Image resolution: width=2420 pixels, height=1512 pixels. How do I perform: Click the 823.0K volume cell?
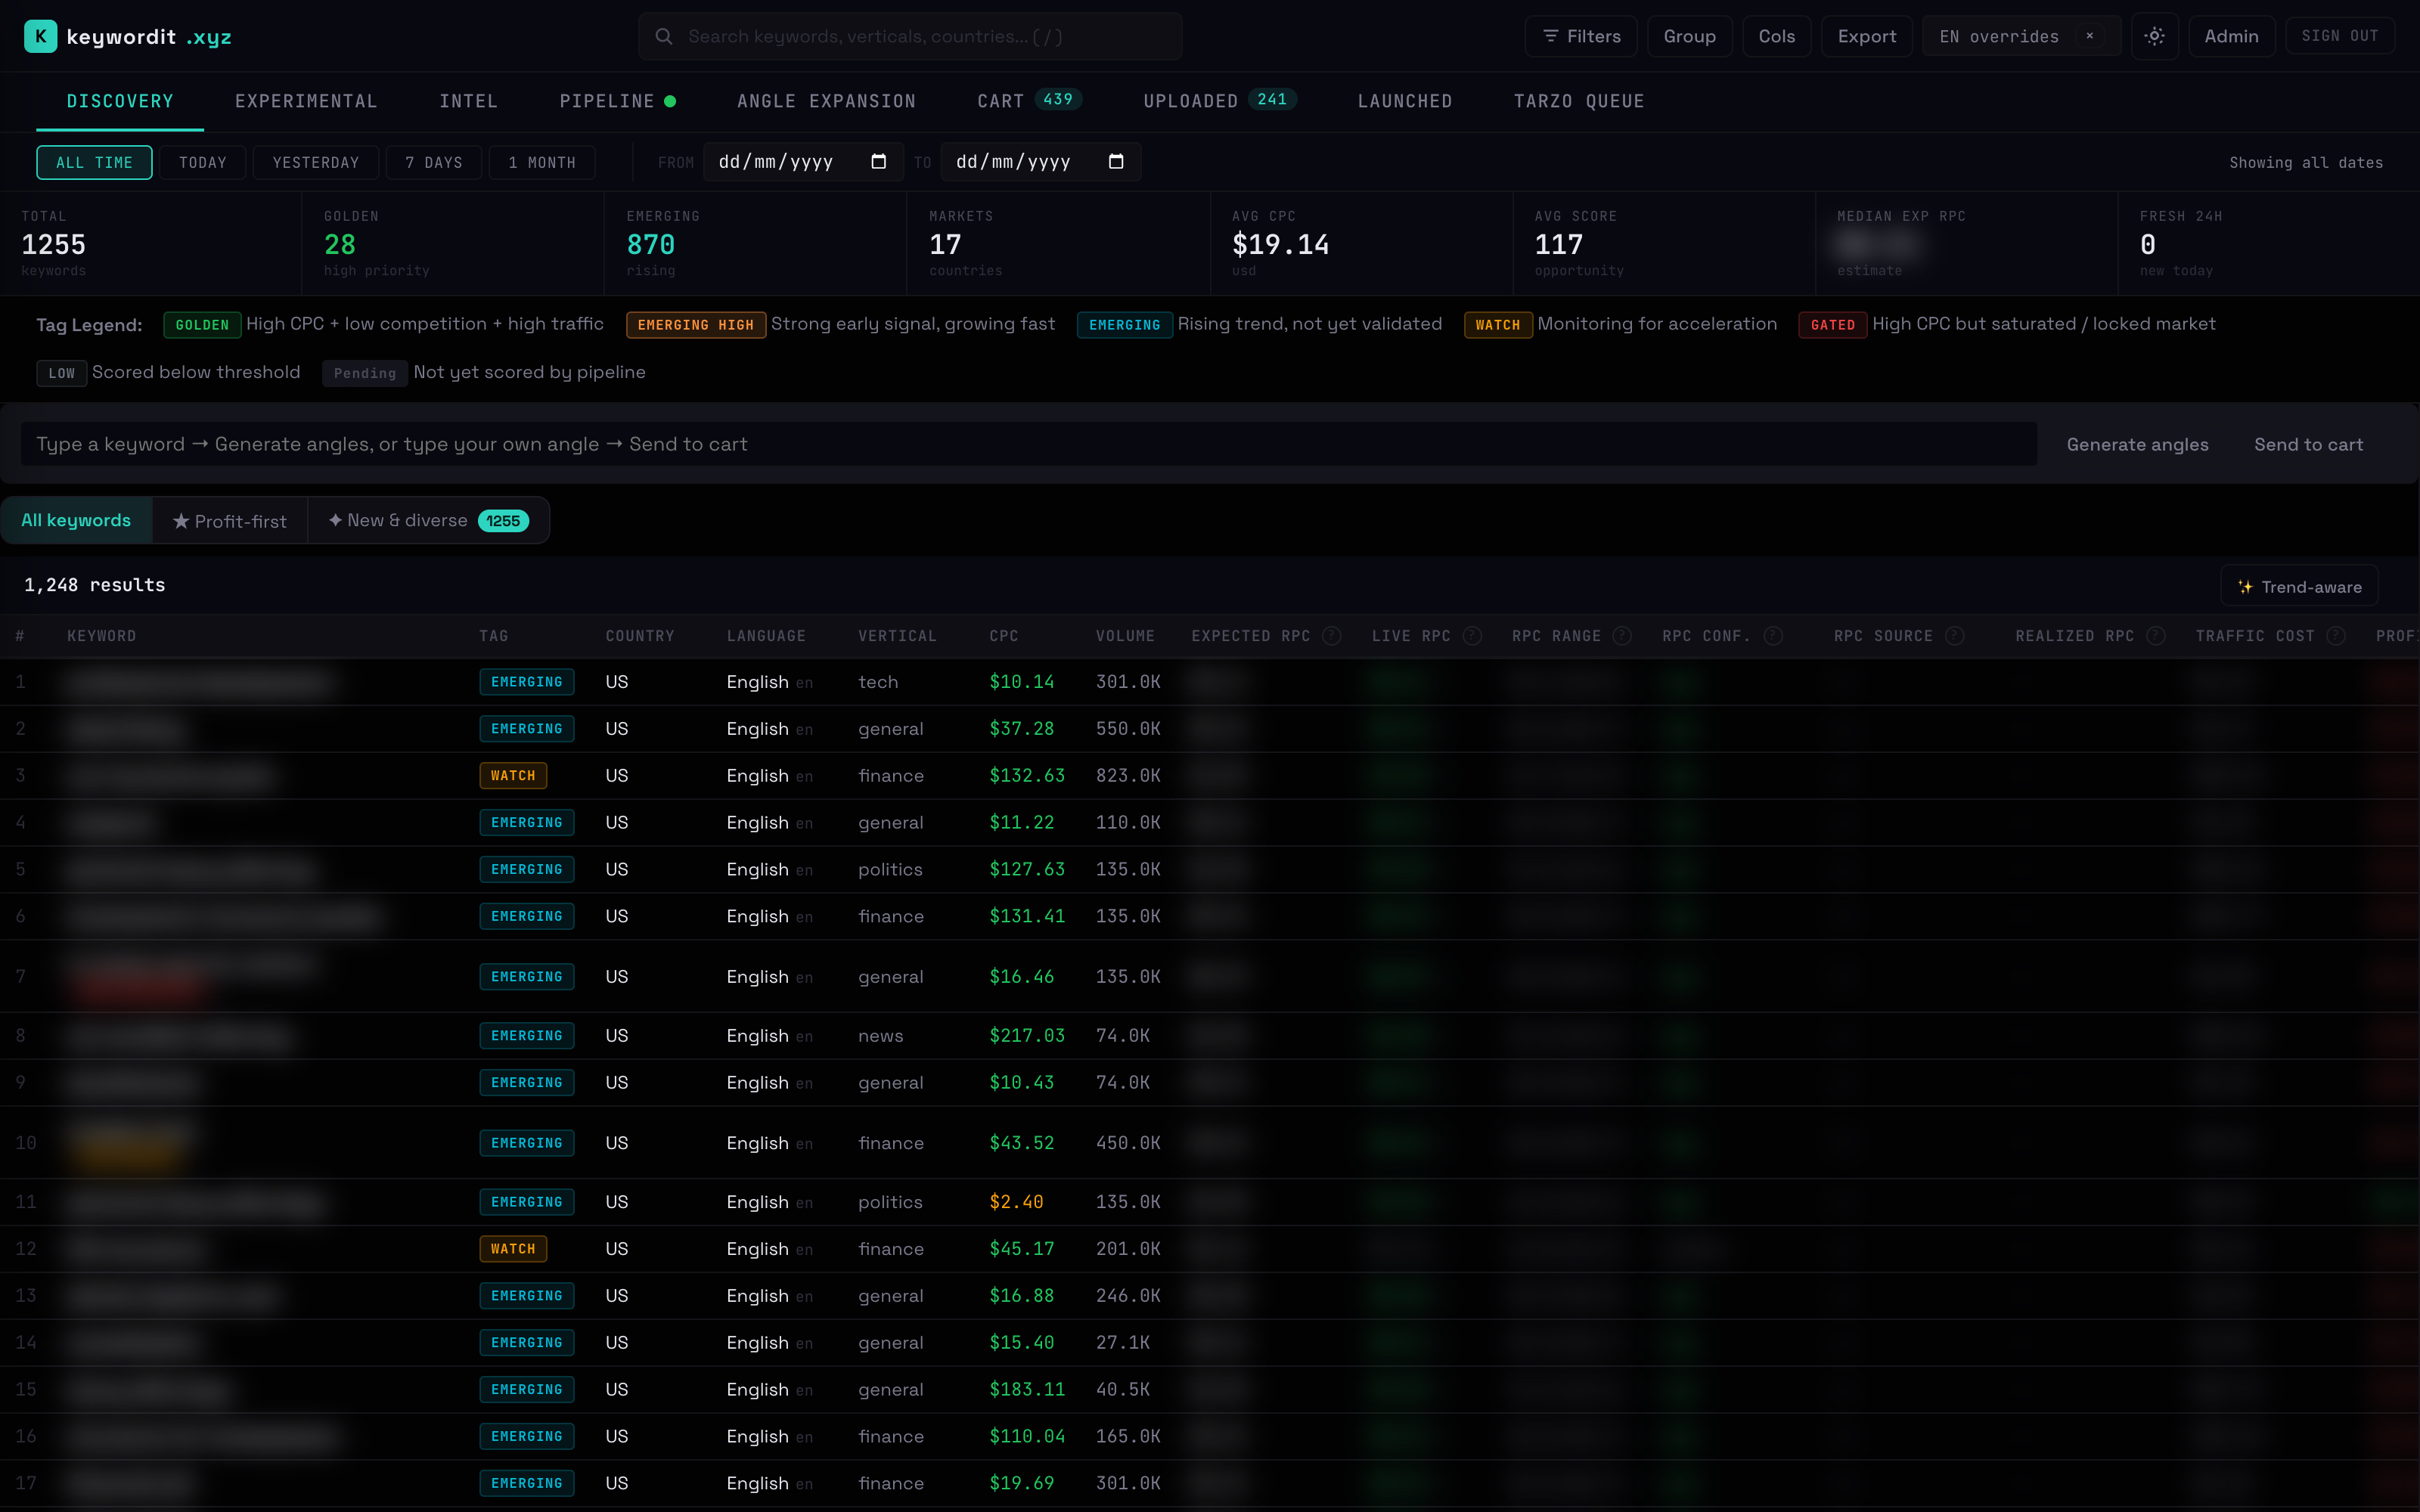click(1128, 775)
